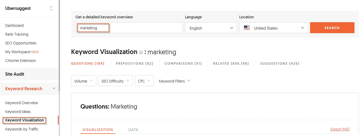
Task: Switch to the Data view tab
Action: [x=133, y=130]
